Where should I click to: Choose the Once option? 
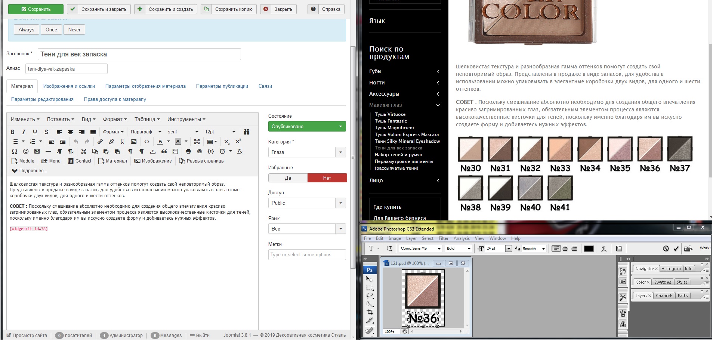(x=52, y=30)
